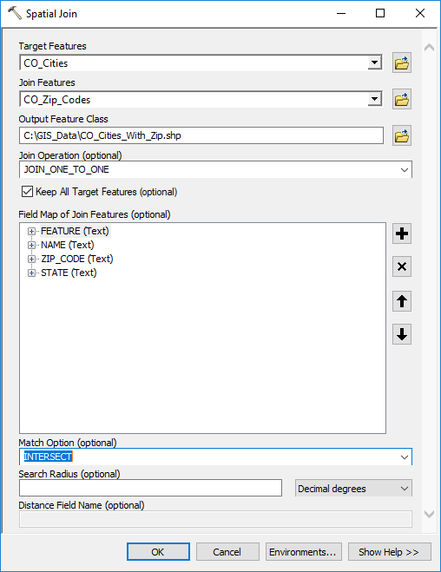
Task: Select the NAME (Text) field item
Action: pyautogui.click(x=68, y=245)
